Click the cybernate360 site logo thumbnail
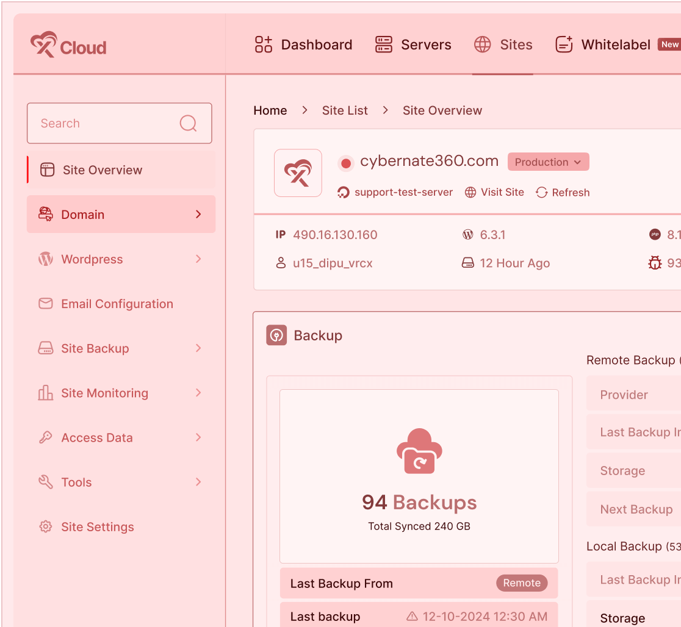 (298, 173)
